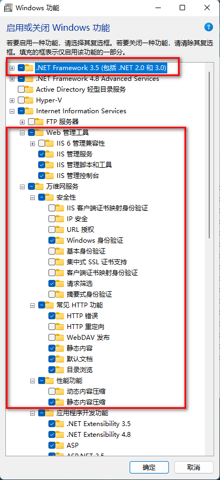Image resolution: width=220 pixels, height=480 pixels.
Task: Collapse the Web 管理工具 node
Action: coord(22,133)
